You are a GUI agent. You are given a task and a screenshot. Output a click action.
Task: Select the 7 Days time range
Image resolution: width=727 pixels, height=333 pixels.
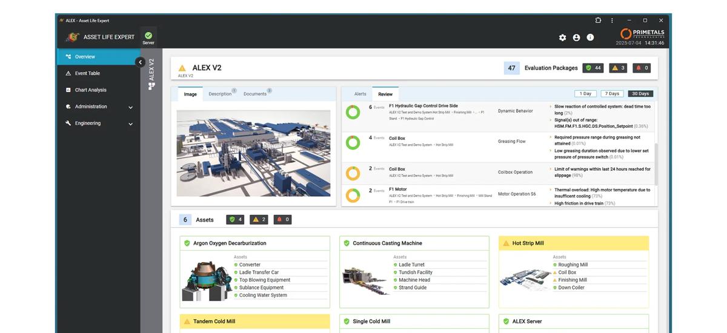(x=612, y=94)
